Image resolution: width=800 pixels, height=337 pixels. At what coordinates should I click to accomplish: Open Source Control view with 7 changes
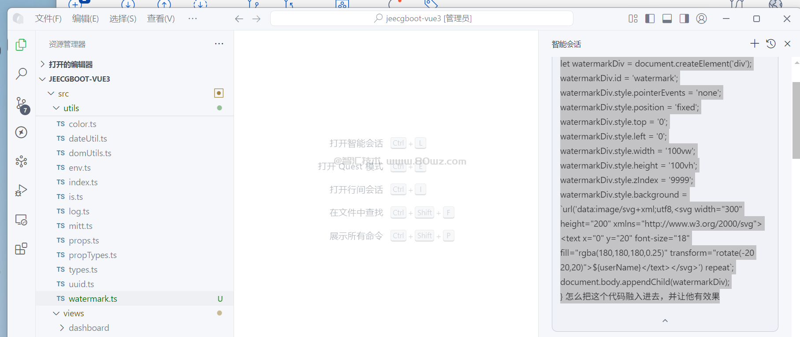22,105
